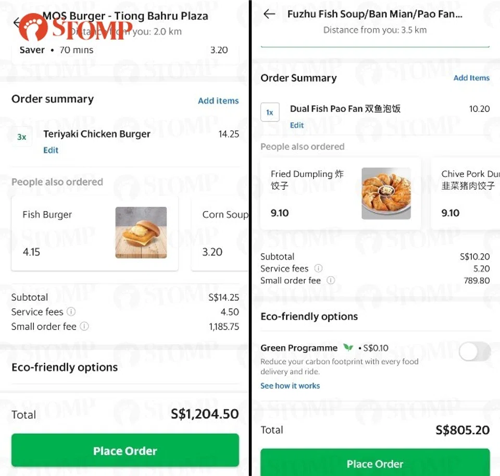The width and height of the screenshot is (500, 476).
Task: Click info icon beside 789.80 small order fee
Action: [330, 280]
